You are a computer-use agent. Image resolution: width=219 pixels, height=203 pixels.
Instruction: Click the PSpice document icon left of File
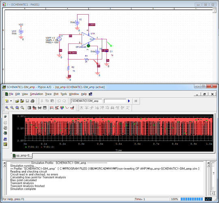click(x=6, y=94)
